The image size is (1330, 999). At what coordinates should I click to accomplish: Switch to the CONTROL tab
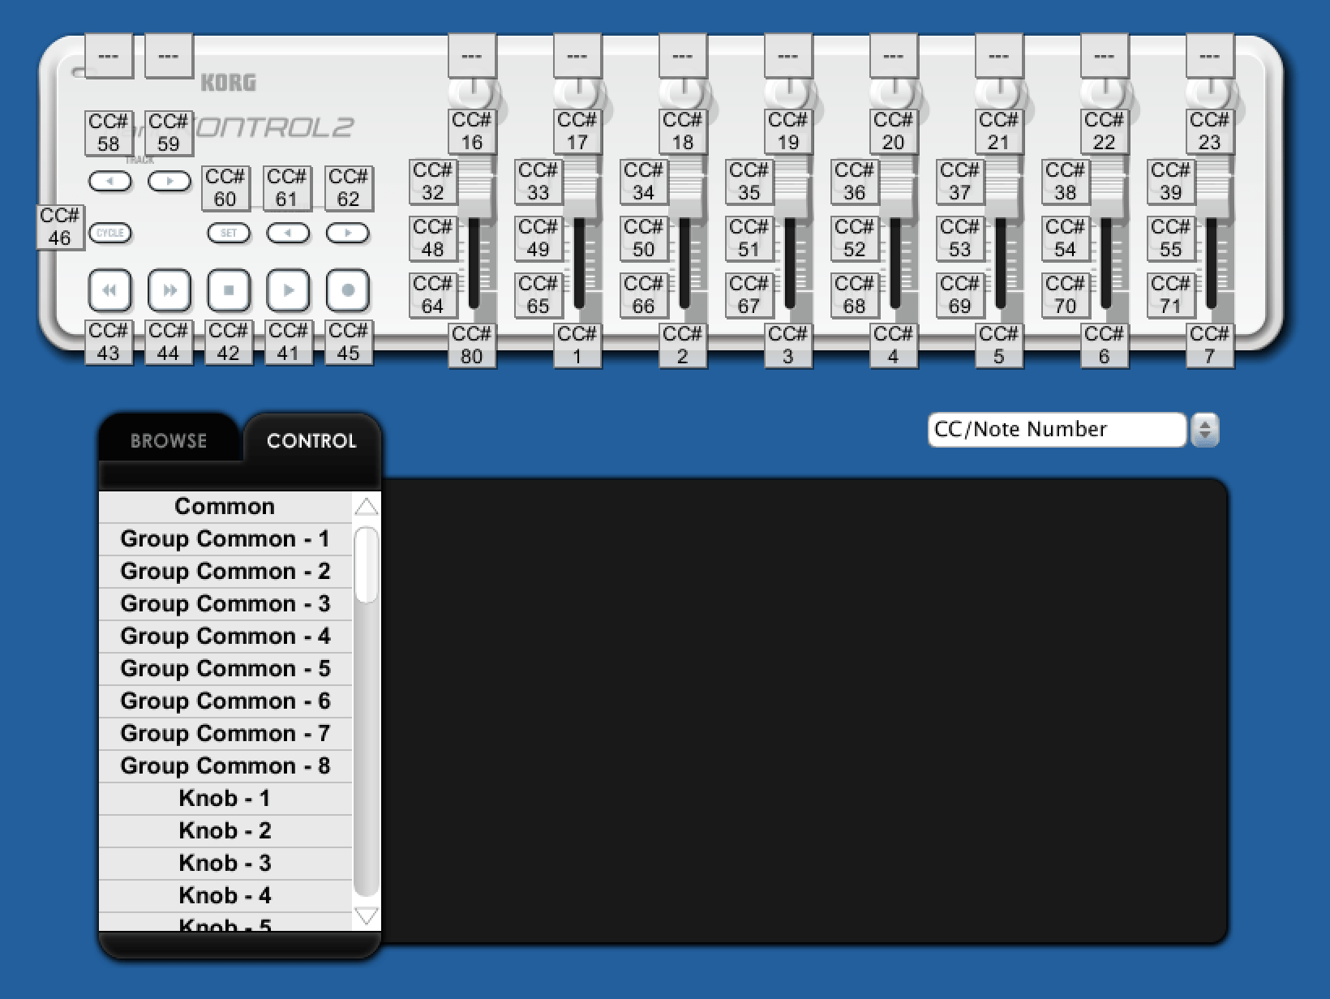click(311, 442)
